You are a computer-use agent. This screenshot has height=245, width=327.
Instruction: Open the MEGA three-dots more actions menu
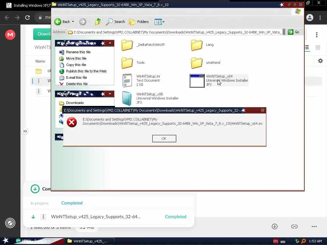(x=314, y=226)
